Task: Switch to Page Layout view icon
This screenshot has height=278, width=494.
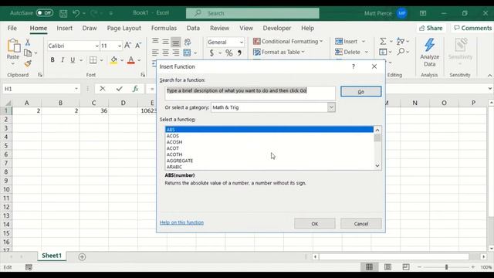Action: [387, 267]
